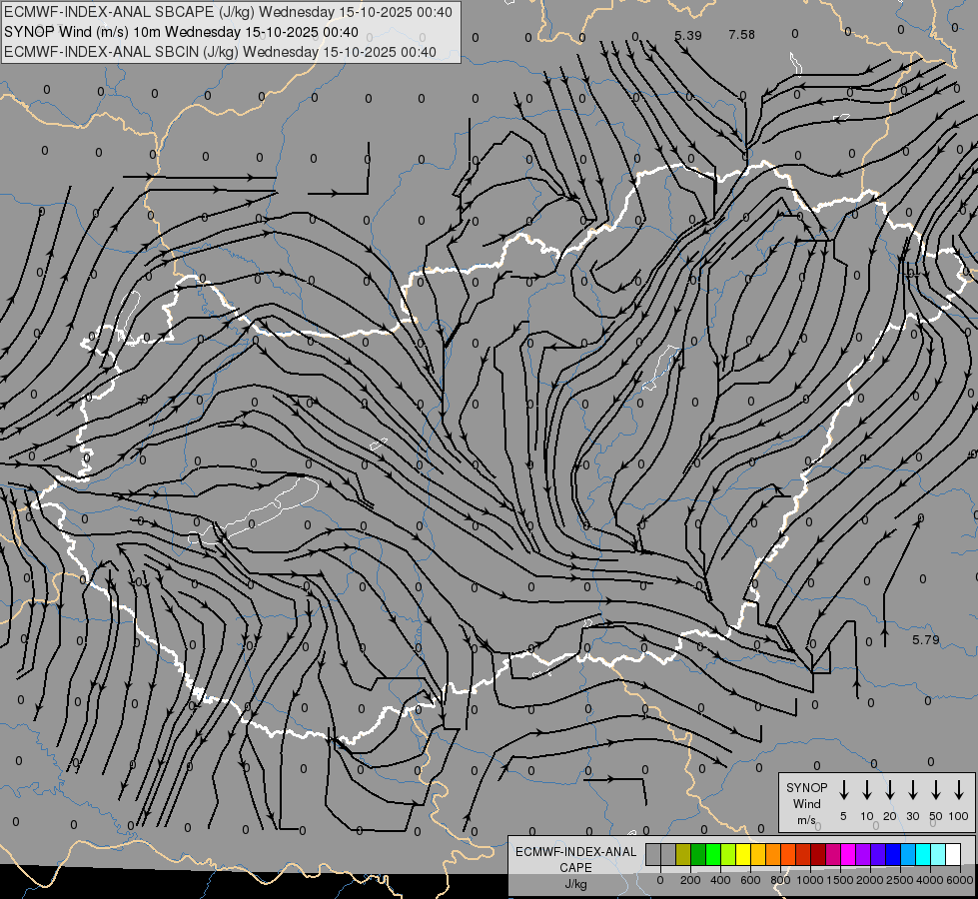Click the 50 m/s wind legend arrow
The width and height of the screenshot is (978, 899).
click(936, 790)
